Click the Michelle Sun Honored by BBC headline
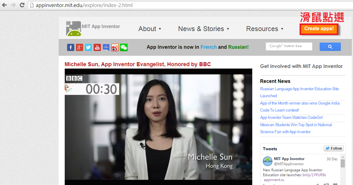Viewport: 353px width, 185px height. point(138,64)
